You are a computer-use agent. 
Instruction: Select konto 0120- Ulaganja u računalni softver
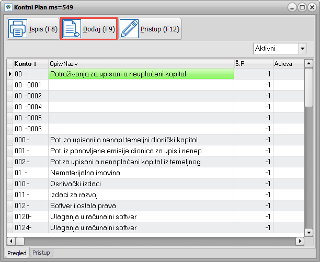click(x=93, y=217)
